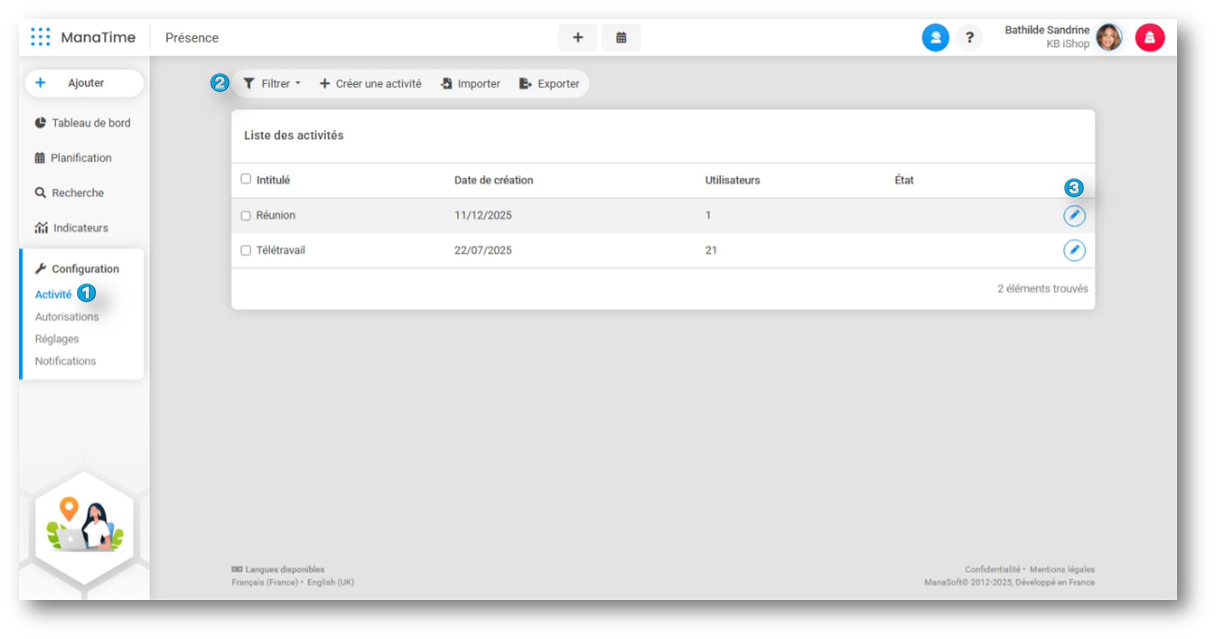Viewport: 1216px width, 639px height.
Task: Click the Ajouter button in sidebar
Action: 85,83
